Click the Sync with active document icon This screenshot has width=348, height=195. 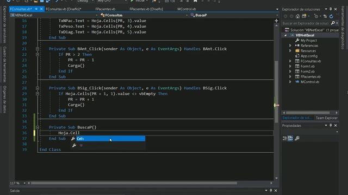(325, 16)
